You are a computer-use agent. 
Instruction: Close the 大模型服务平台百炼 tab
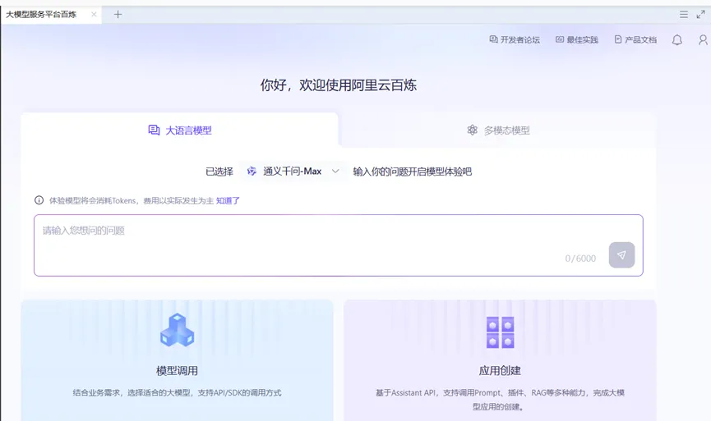[x=94, y=15]
